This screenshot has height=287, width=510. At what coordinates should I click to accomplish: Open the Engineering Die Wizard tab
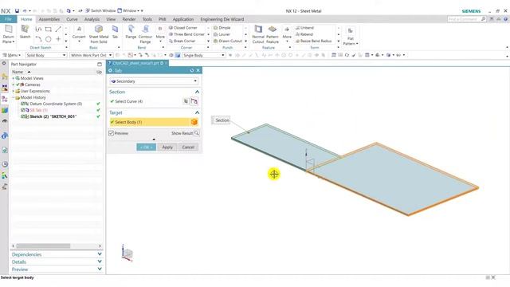[222, 19]
